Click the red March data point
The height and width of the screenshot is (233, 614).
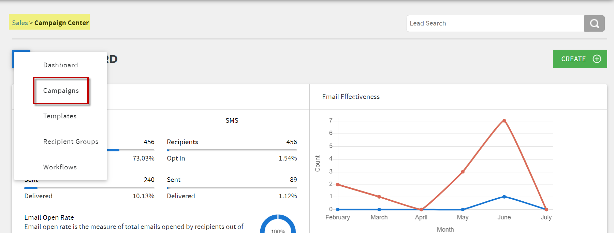coord(379,197)
